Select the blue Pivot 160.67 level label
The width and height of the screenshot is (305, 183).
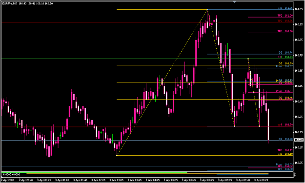pyautogui.click(x=285, y=66)
